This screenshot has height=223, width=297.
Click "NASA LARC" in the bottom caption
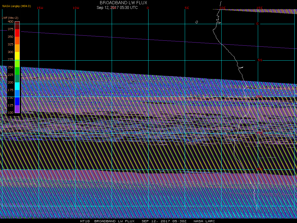click(204, 221)
